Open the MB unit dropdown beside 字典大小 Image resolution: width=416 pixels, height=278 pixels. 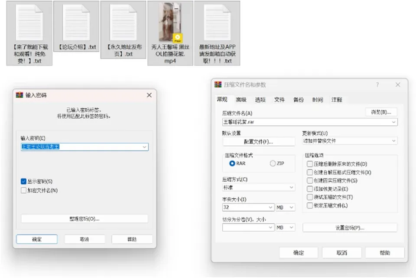click(x=285, y=207)
